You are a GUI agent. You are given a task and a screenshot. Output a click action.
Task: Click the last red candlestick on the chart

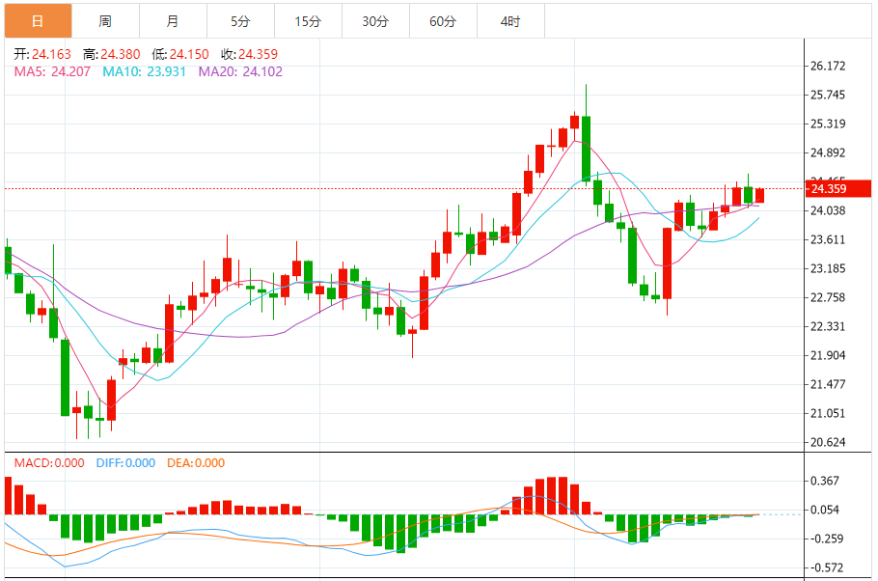[x=760, y=196]
